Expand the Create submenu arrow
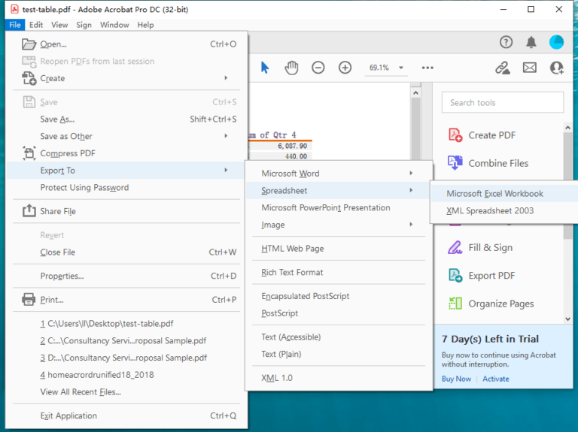The width and height of the screenshot is (578, 432). [x=226, y=78]
